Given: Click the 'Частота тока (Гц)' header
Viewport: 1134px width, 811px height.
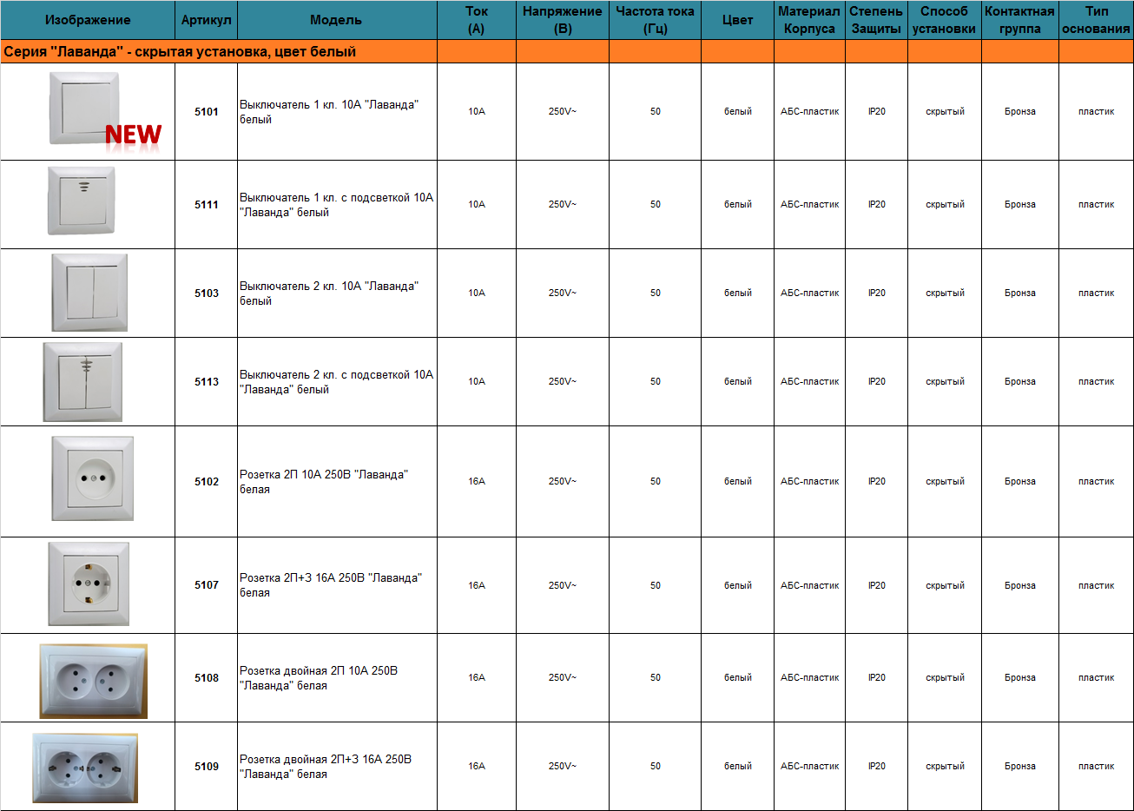Looking at the screenshot, I should point(656,20).
